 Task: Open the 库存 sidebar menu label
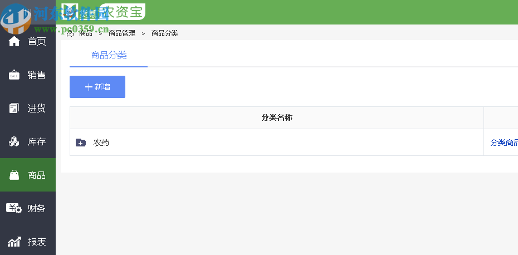click(37, 142)
